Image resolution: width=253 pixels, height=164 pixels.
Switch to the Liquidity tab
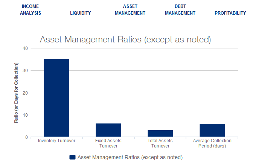click(x=81, y=13)
